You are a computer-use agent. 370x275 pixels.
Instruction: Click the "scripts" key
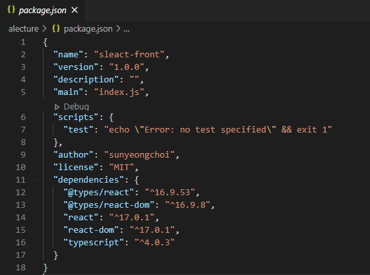pos(76,117)
